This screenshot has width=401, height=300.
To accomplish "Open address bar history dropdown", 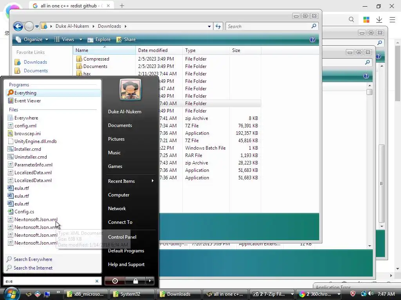I will pos(209,26).
